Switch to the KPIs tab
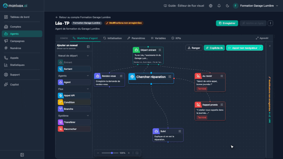The image size is (283, 159). pyautogui.click(x=176, y=38)
